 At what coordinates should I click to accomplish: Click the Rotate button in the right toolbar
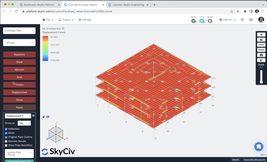coord(261,50)
